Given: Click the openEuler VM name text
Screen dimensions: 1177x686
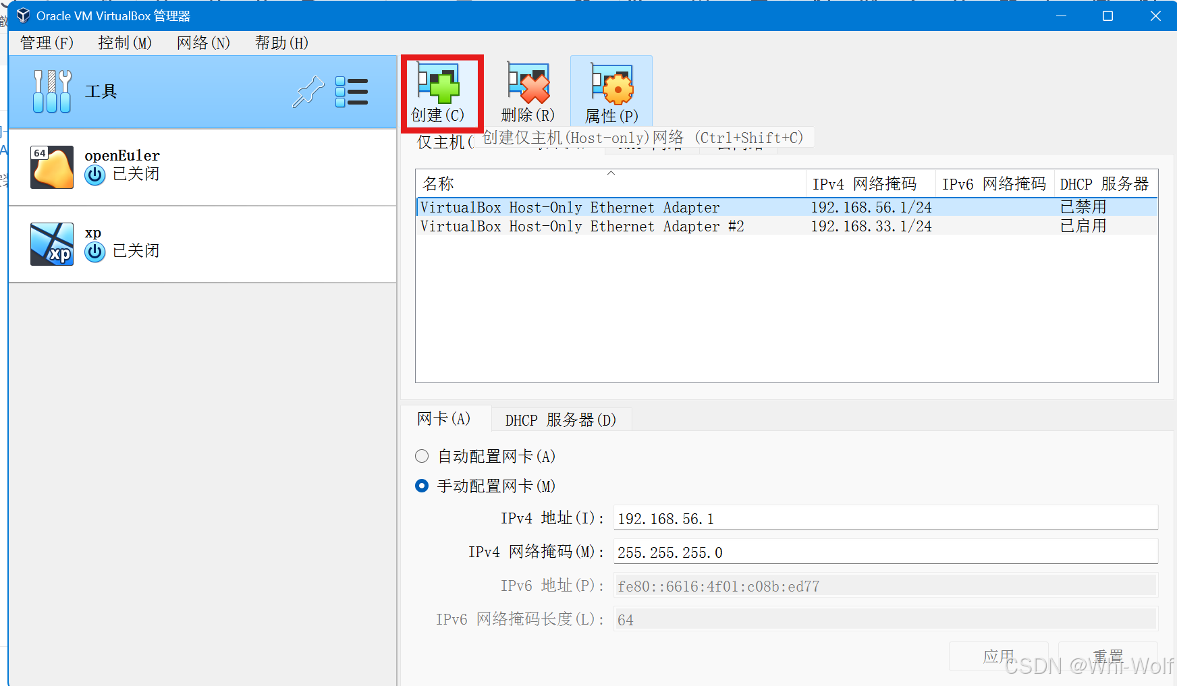Looking at the screenshot, I should pos(122,155).
